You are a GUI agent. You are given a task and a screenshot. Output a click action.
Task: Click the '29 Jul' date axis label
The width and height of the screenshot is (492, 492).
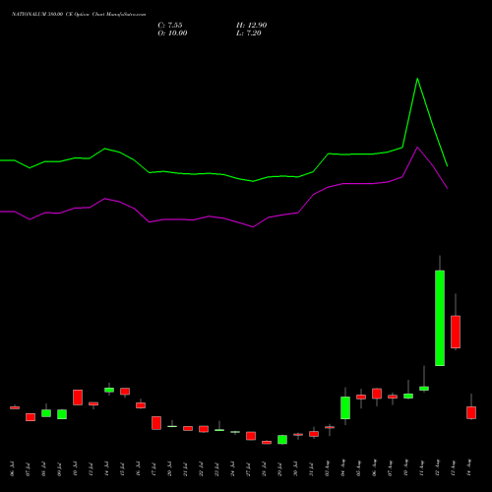point(280,468)
